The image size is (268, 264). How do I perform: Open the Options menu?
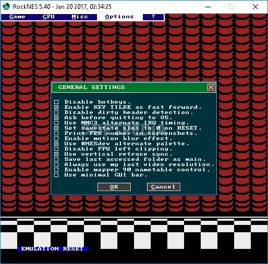tap(119, 17)
